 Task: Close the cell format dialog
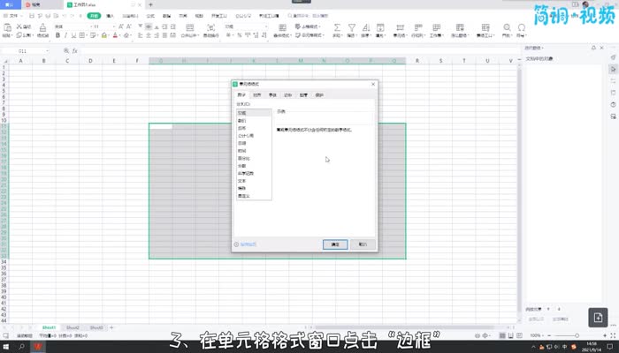[x=372, y=83]
